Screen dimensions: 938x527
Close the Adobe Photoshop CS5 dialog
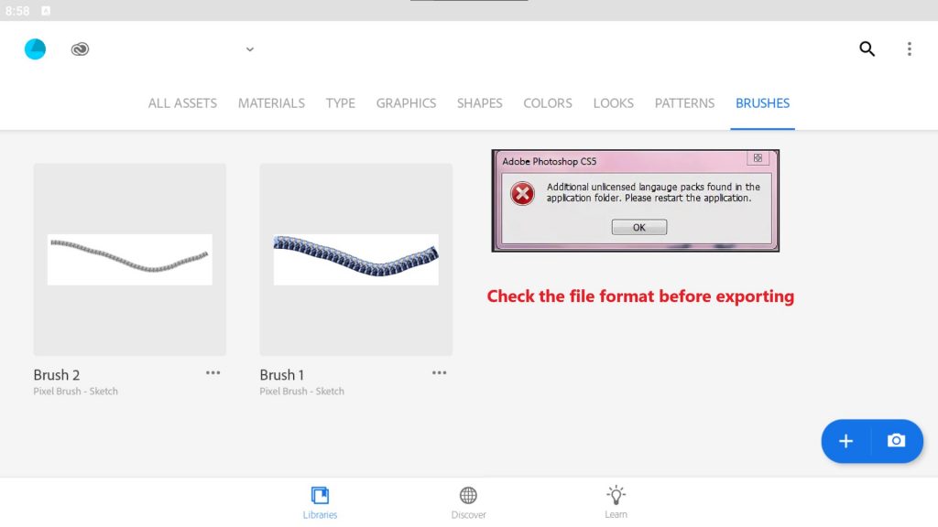758,157
